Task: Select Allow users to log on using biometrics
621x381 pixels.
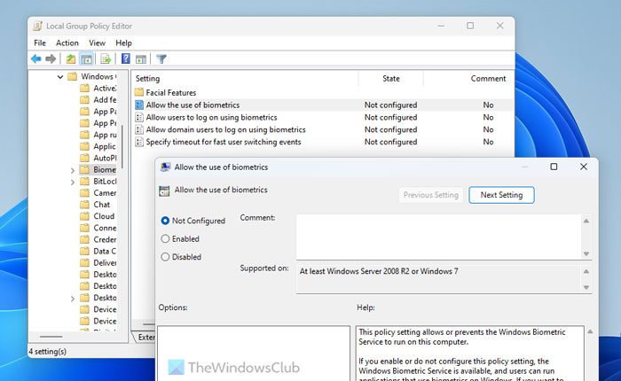Action: [211, 117]
